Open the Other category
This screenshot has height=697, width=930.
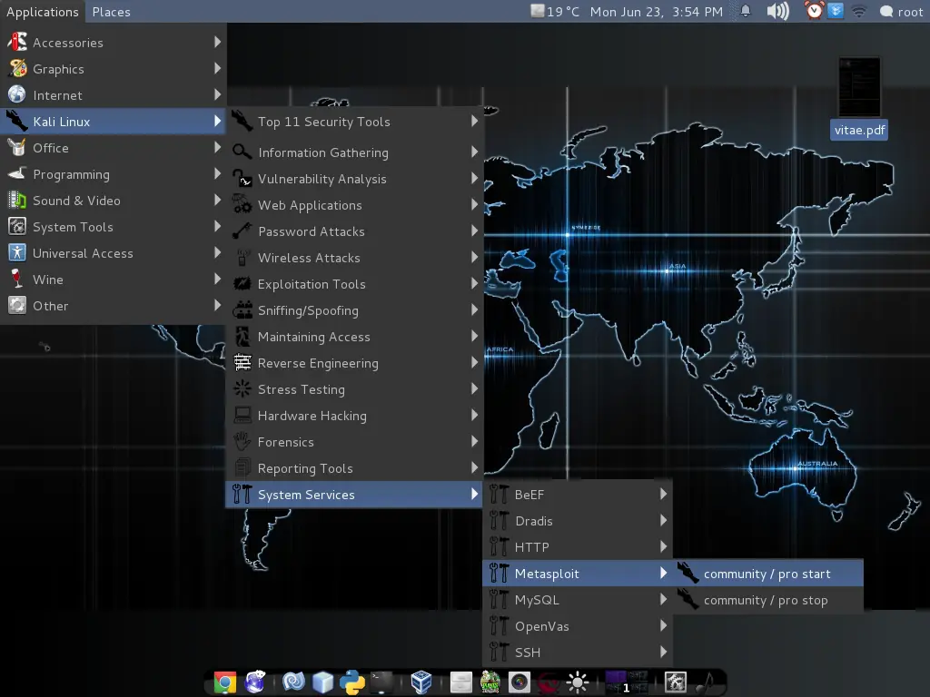(114, 306)
